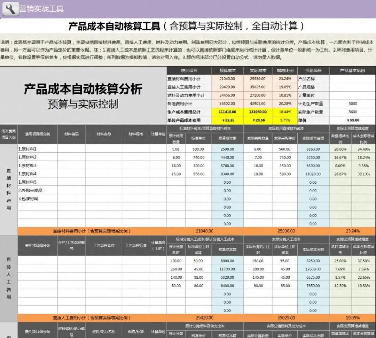Viewport: 376px width, 338px height.
Task: Click the 37.50% labor cost change cell
Action: pos(363,261)
